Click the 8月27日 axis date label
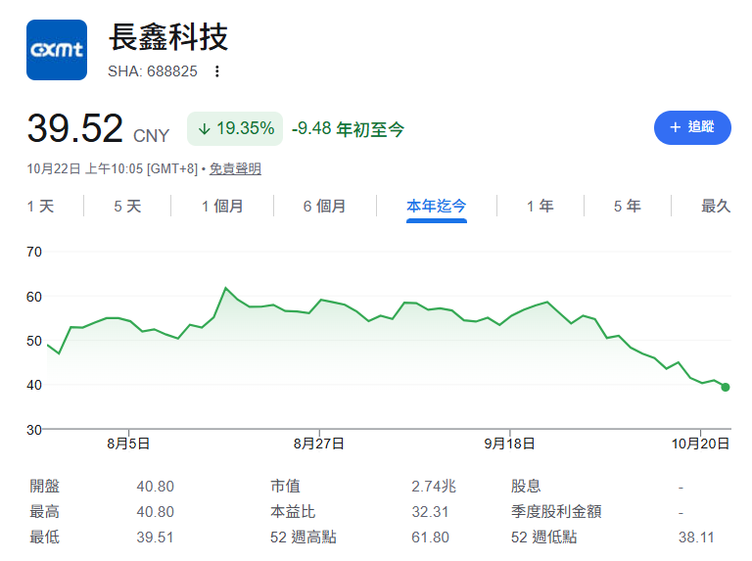The height and width of the screenshot is (561, 752). pyautogui.click(x=319, y=444)
